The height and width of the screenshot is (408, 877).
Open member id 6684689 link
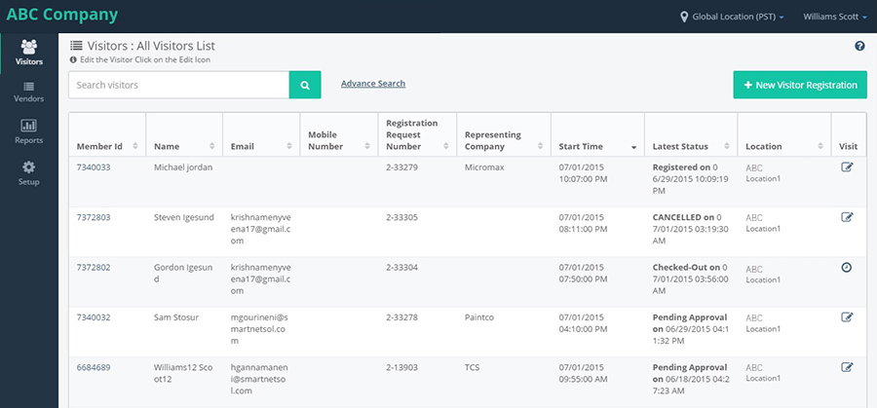pyautogui.click(x=94, y=367)
